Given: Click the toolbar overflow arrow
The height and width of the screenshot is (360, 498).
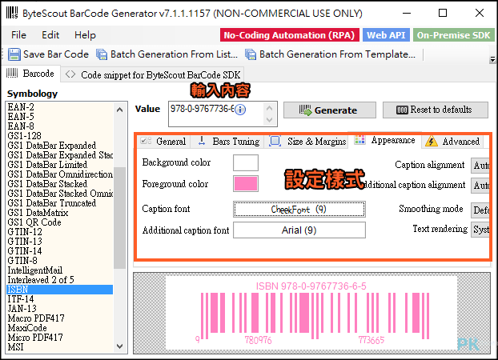Looking at the screenshot, I should (492, 59).
